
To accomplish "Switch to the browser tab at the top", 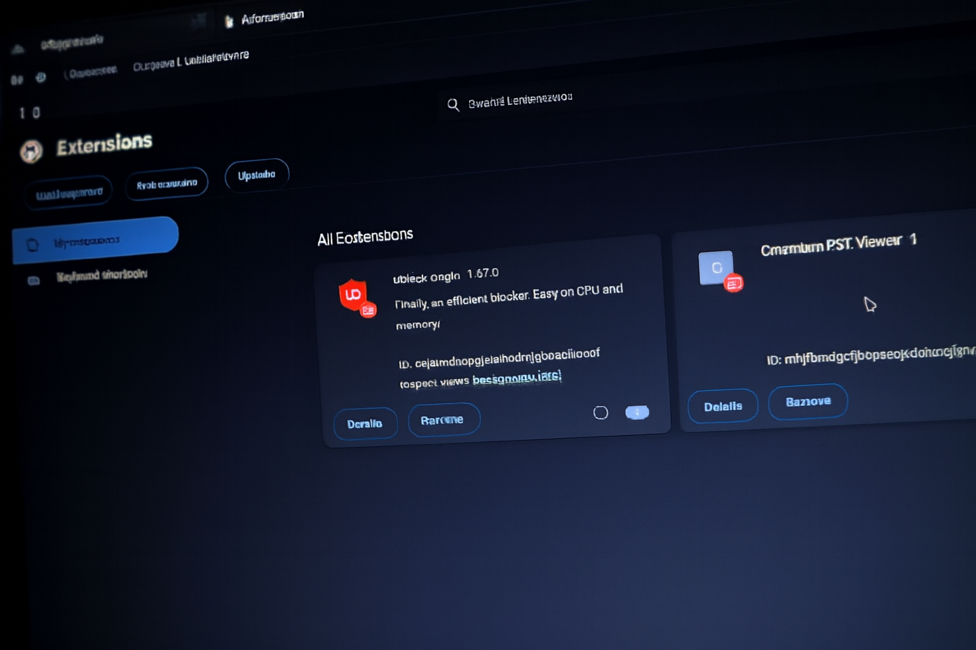I will tap(267, 18).
